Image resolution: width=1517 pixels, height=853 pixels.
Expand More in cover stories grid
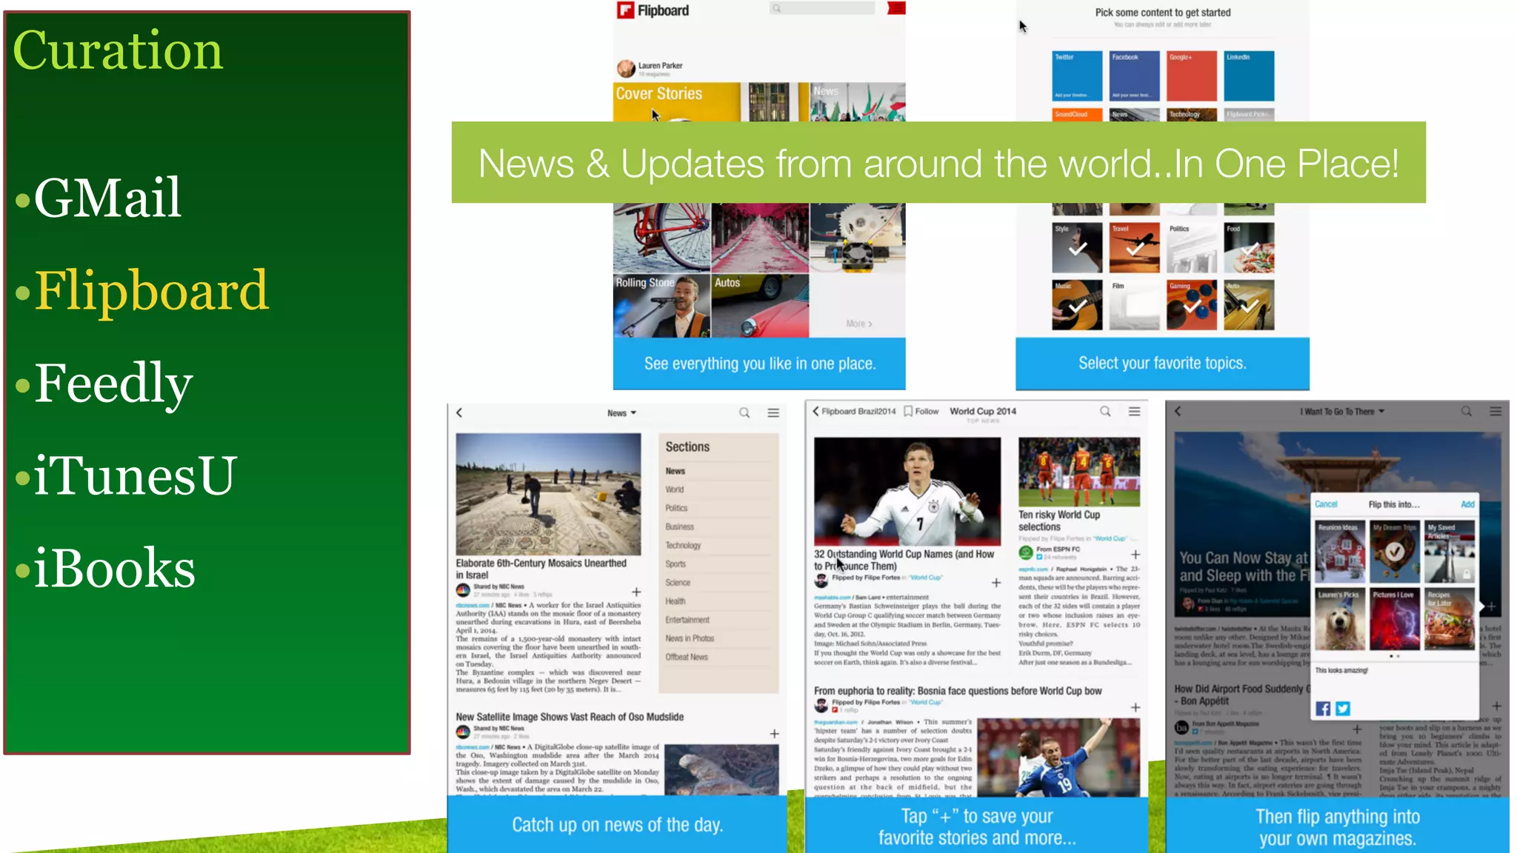(x=859, y=324)
